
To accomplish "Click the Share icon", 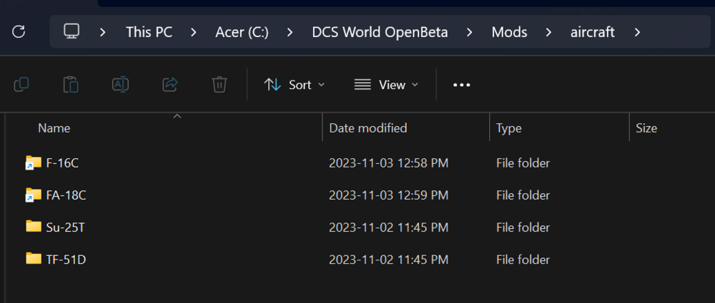I will pyautogui.click(x=170, y=85).
